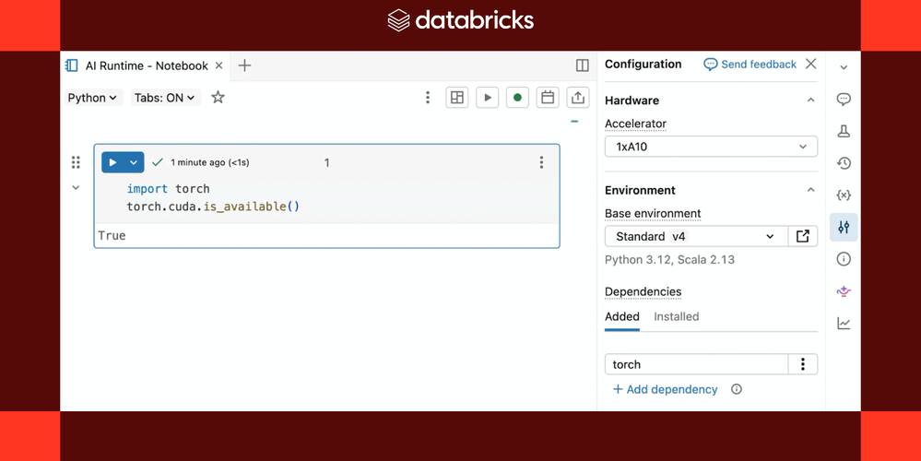Viewport: 921px width, 461px height.
Task: Click the torch.cuda.is_available() code line
Action: point(213,207)
